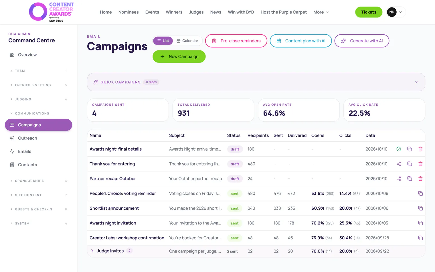This screenshot has width=435, height=272.
Task: Delete the Partner recap: October draft
Action: point(420,179)
